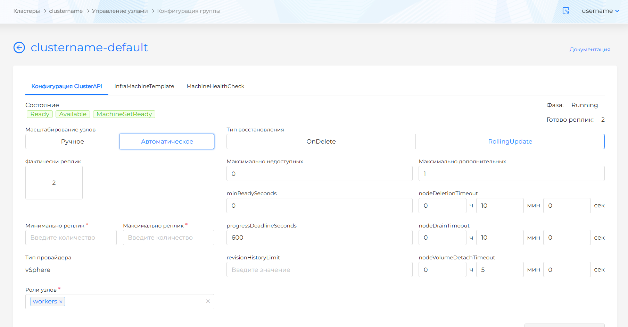Open the username dropdown menu
Image resolution: width=628 pixels, height=327 pixels.
(600, 11)
